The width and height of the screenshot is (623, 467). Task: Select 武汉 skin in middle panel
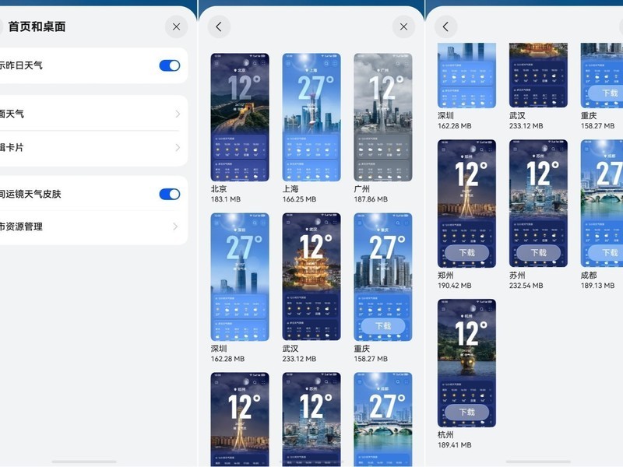tap(311, 277)
